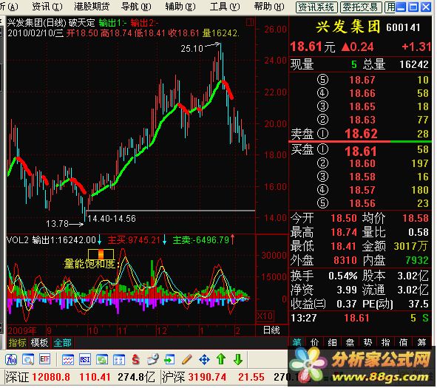Click the green up arrow icon
Viewport: 437px width, 388px height.
tap(221, 359)
